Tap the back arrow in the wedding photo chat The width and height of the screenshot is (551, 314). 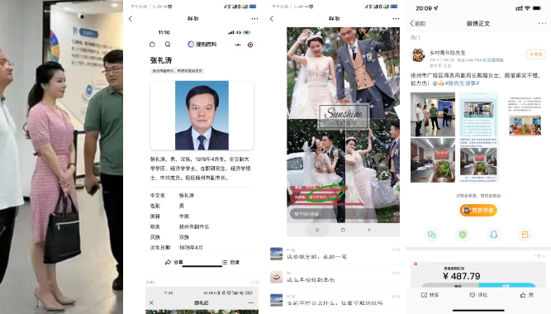272,19
